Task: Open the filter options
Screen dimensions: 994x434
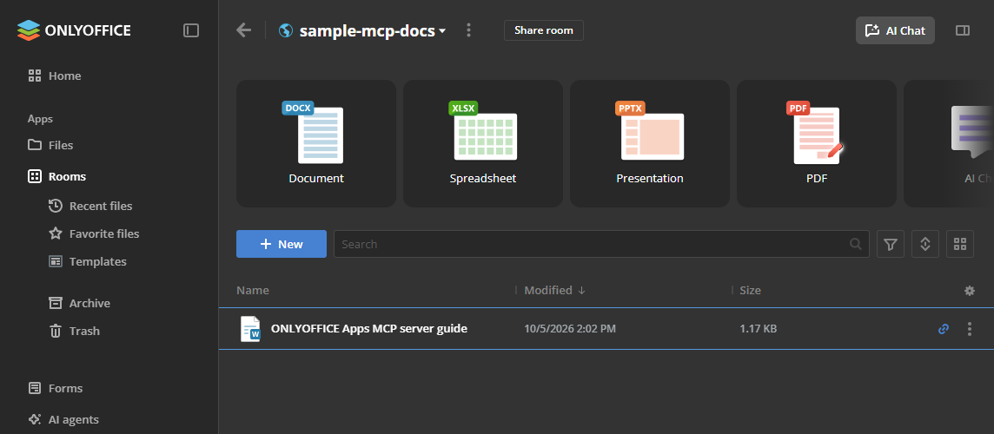Action: [891, 244]
